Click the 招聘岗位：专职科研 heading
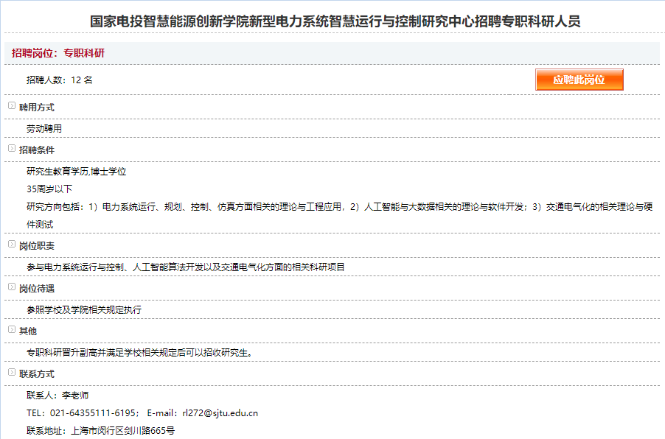665x439 pixels. point(58,53)
